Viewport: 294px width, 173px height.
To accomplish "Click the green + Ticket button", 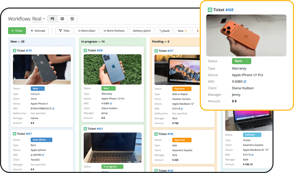I will tap(17, 31).
